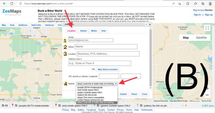215x113 pixels.
Task: Choose yellow No info on pin option
Action: click(97, 95)
